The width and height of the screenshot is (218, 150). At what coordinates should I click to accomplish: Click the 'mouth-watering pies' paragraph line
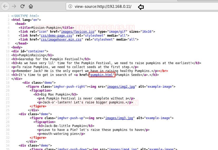point(61,134)
